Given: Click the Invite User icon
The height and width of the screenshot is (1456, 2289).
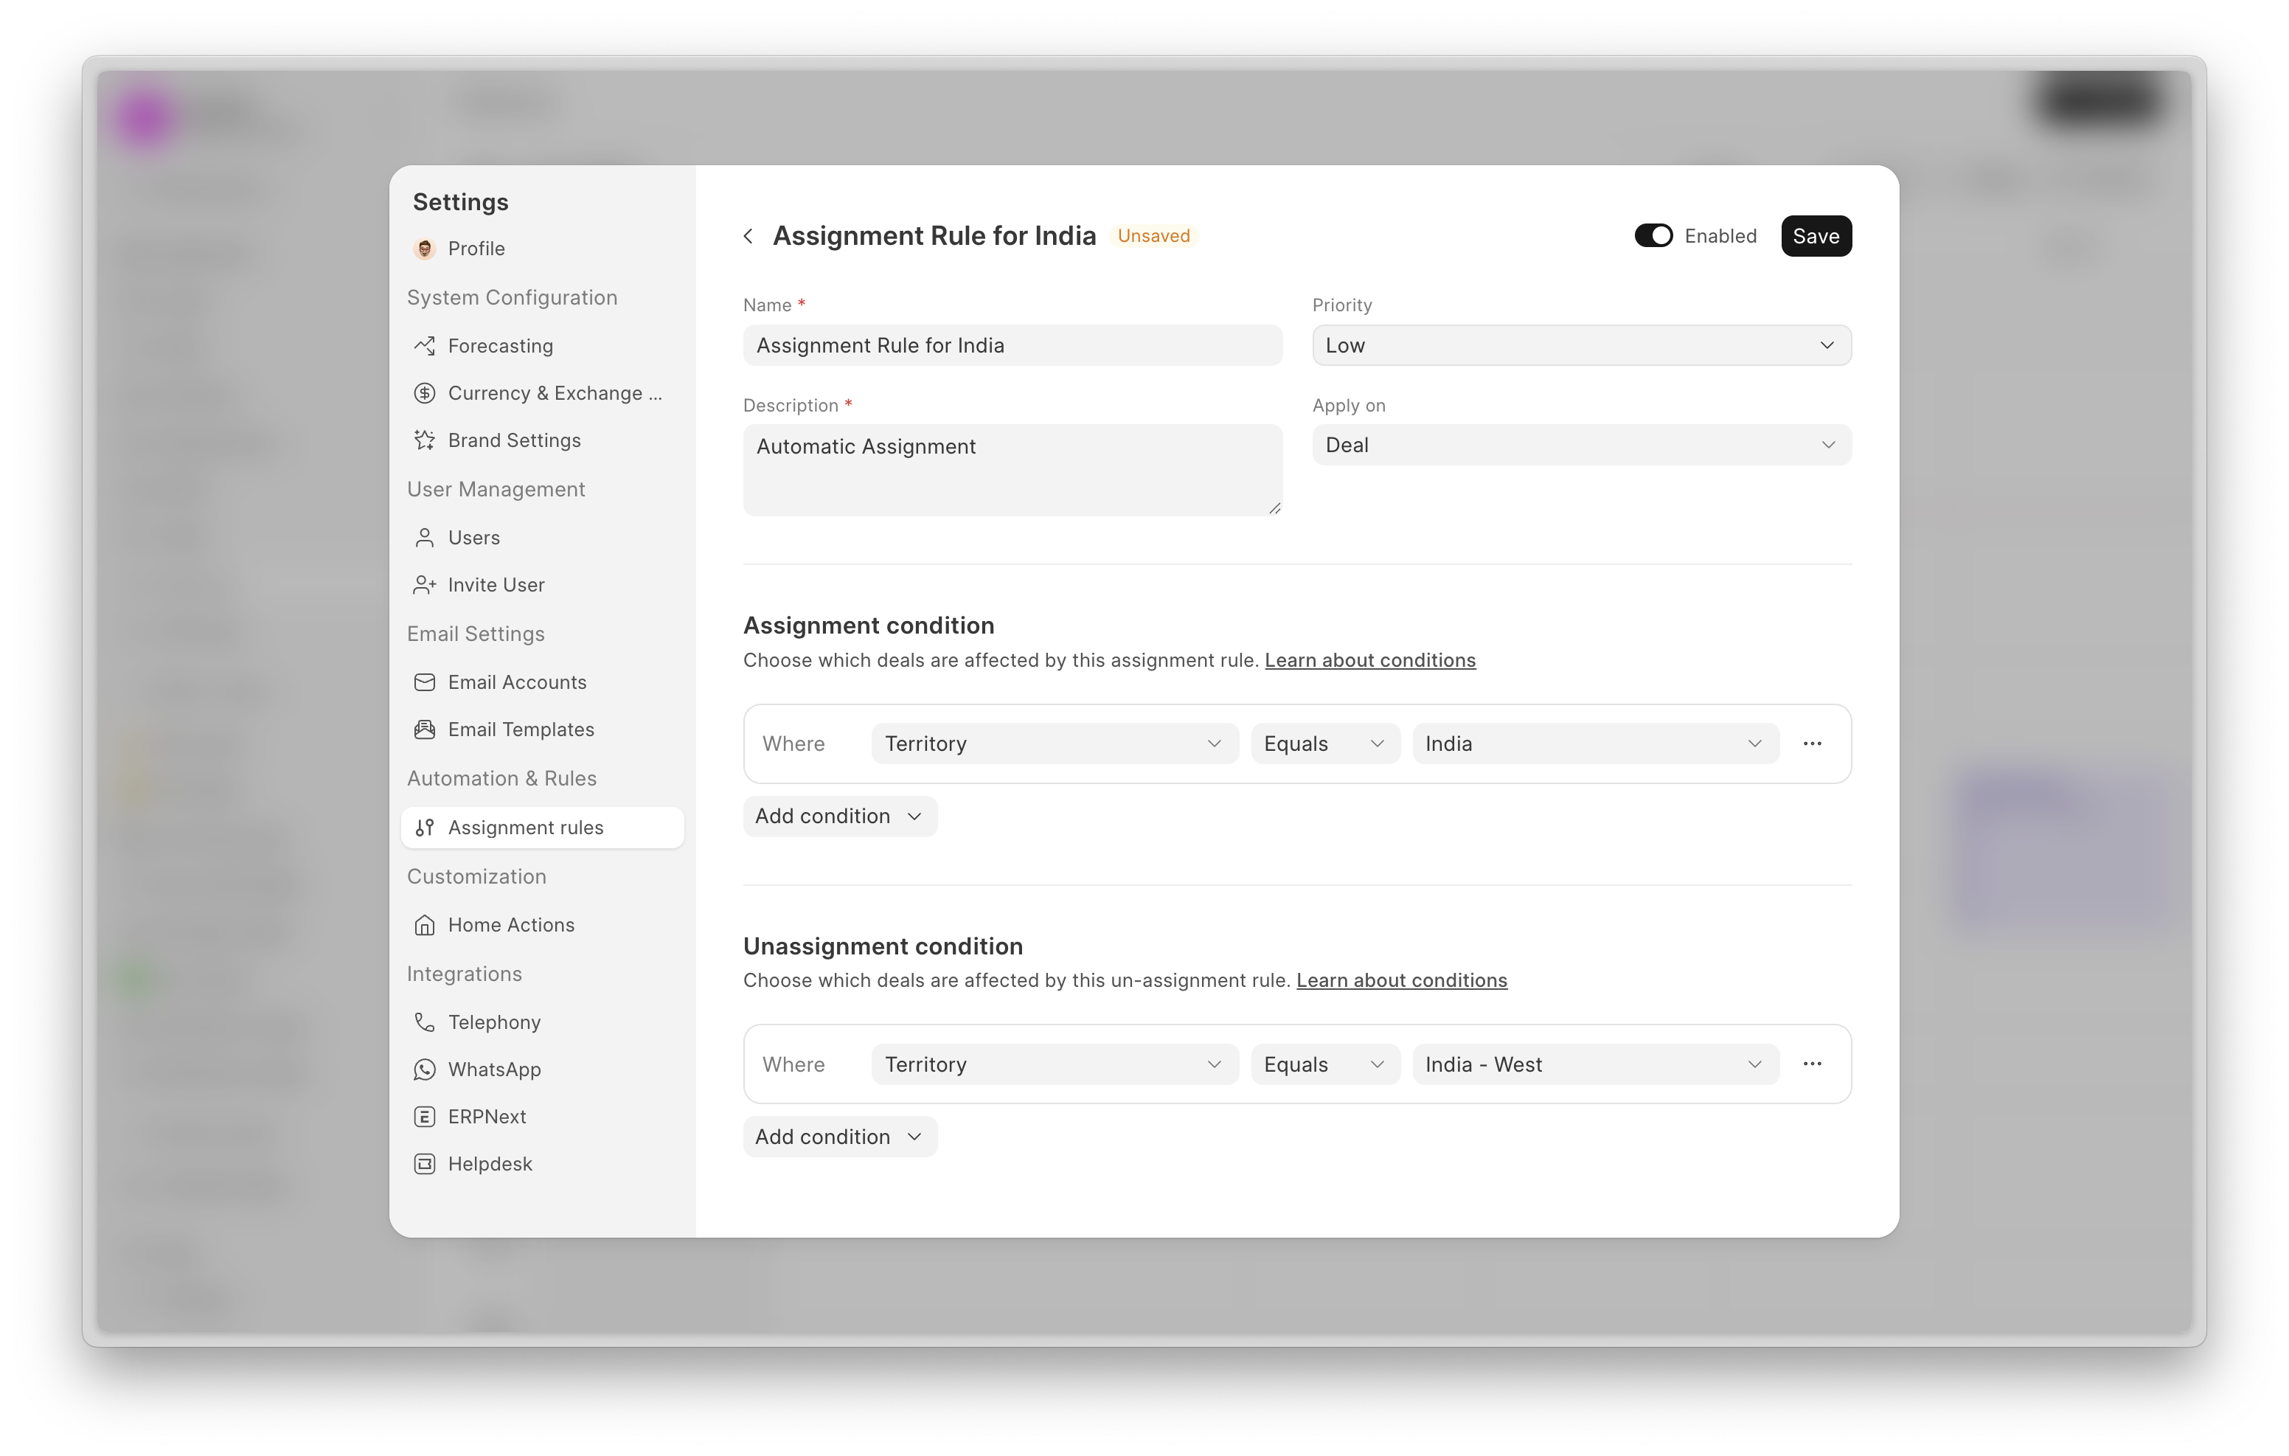Looking at the screenshot, I should [424, 585].
